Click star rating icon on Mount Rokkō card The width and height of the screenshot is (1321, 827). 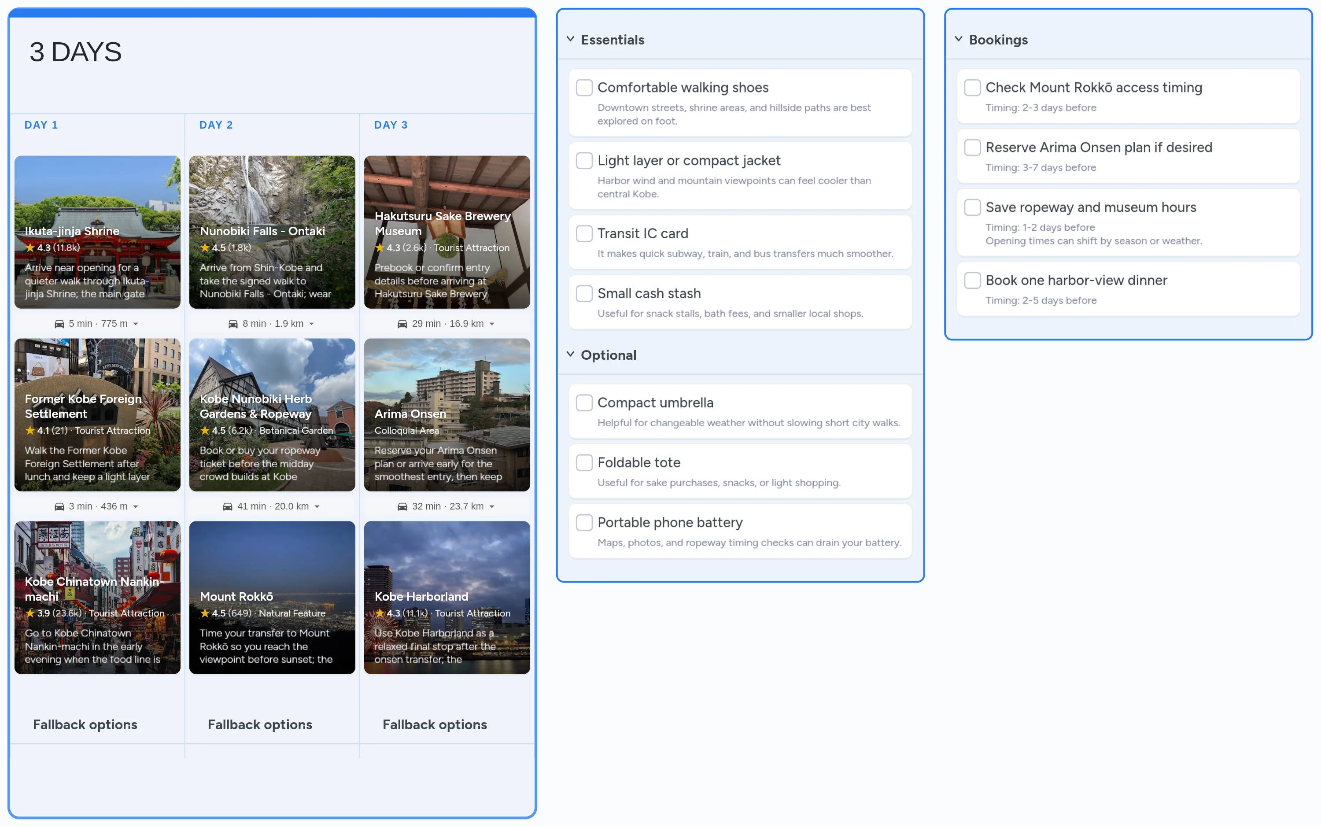[205, 613]
